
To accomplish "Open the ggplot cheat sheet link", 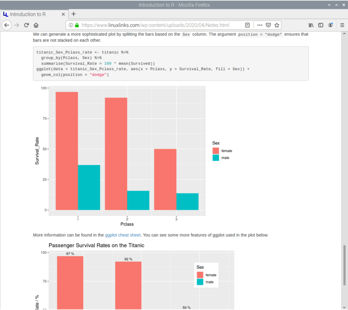I will 122,235.
